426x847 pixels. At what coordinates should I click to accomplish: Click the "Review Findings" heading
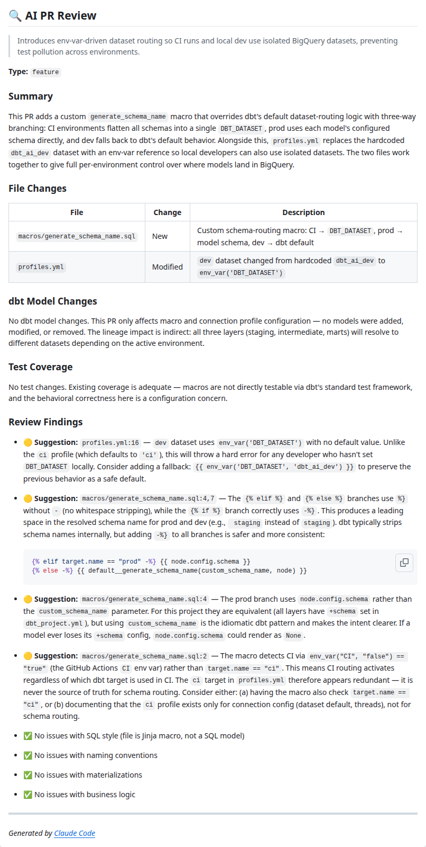45,422
